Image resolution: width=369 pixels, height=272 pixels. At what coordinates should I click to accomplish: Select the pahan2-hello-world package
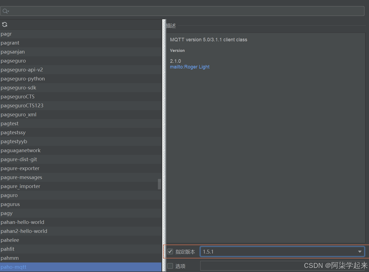click(81, 231)
